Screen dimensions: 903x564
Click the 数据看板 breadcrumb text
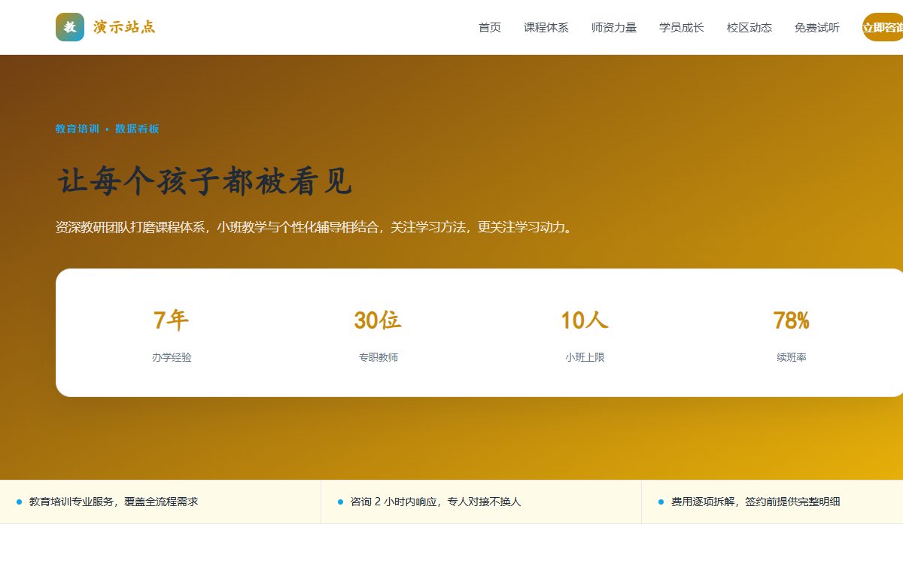pos(137,129)
